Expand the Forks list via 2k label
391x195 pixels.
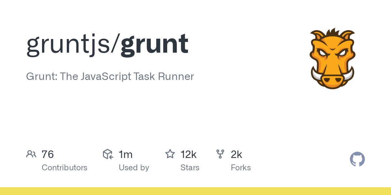(x=237, y=154)
